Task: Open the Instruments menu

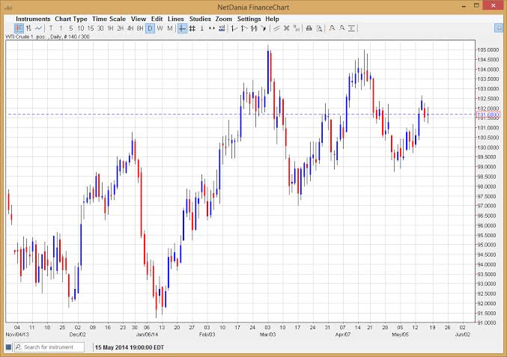Action: (x=33, y=19)
